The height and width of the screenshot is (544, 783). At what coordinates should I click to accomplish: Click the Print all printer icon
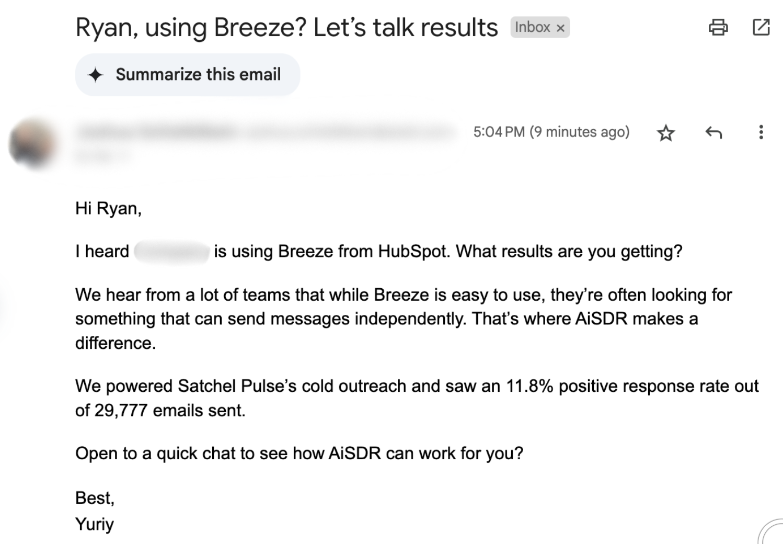[718, 27]
